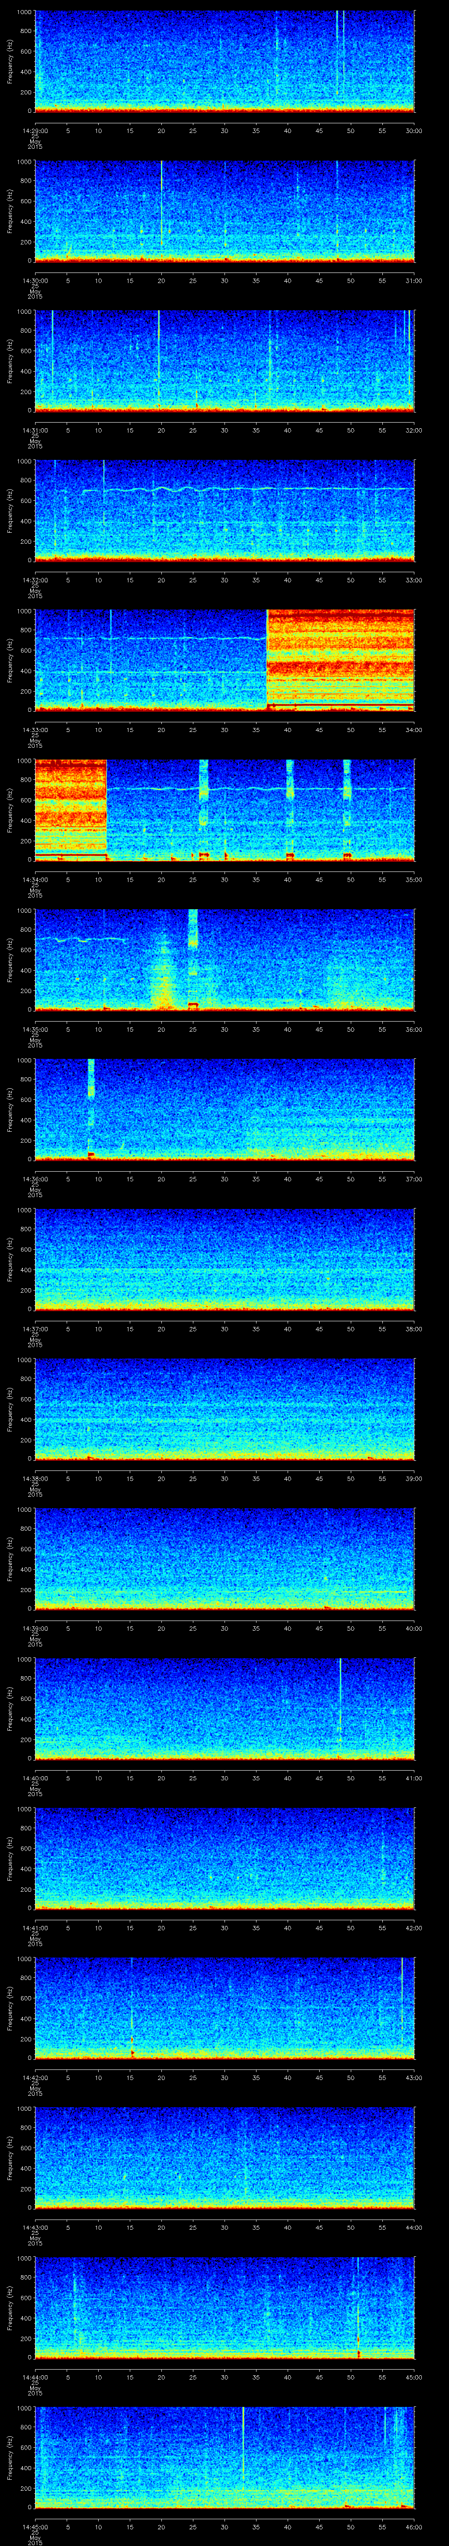Click the 14:45:00 start time label
This screenshot has height=2546, width=449.
(x=35, y=2526)
